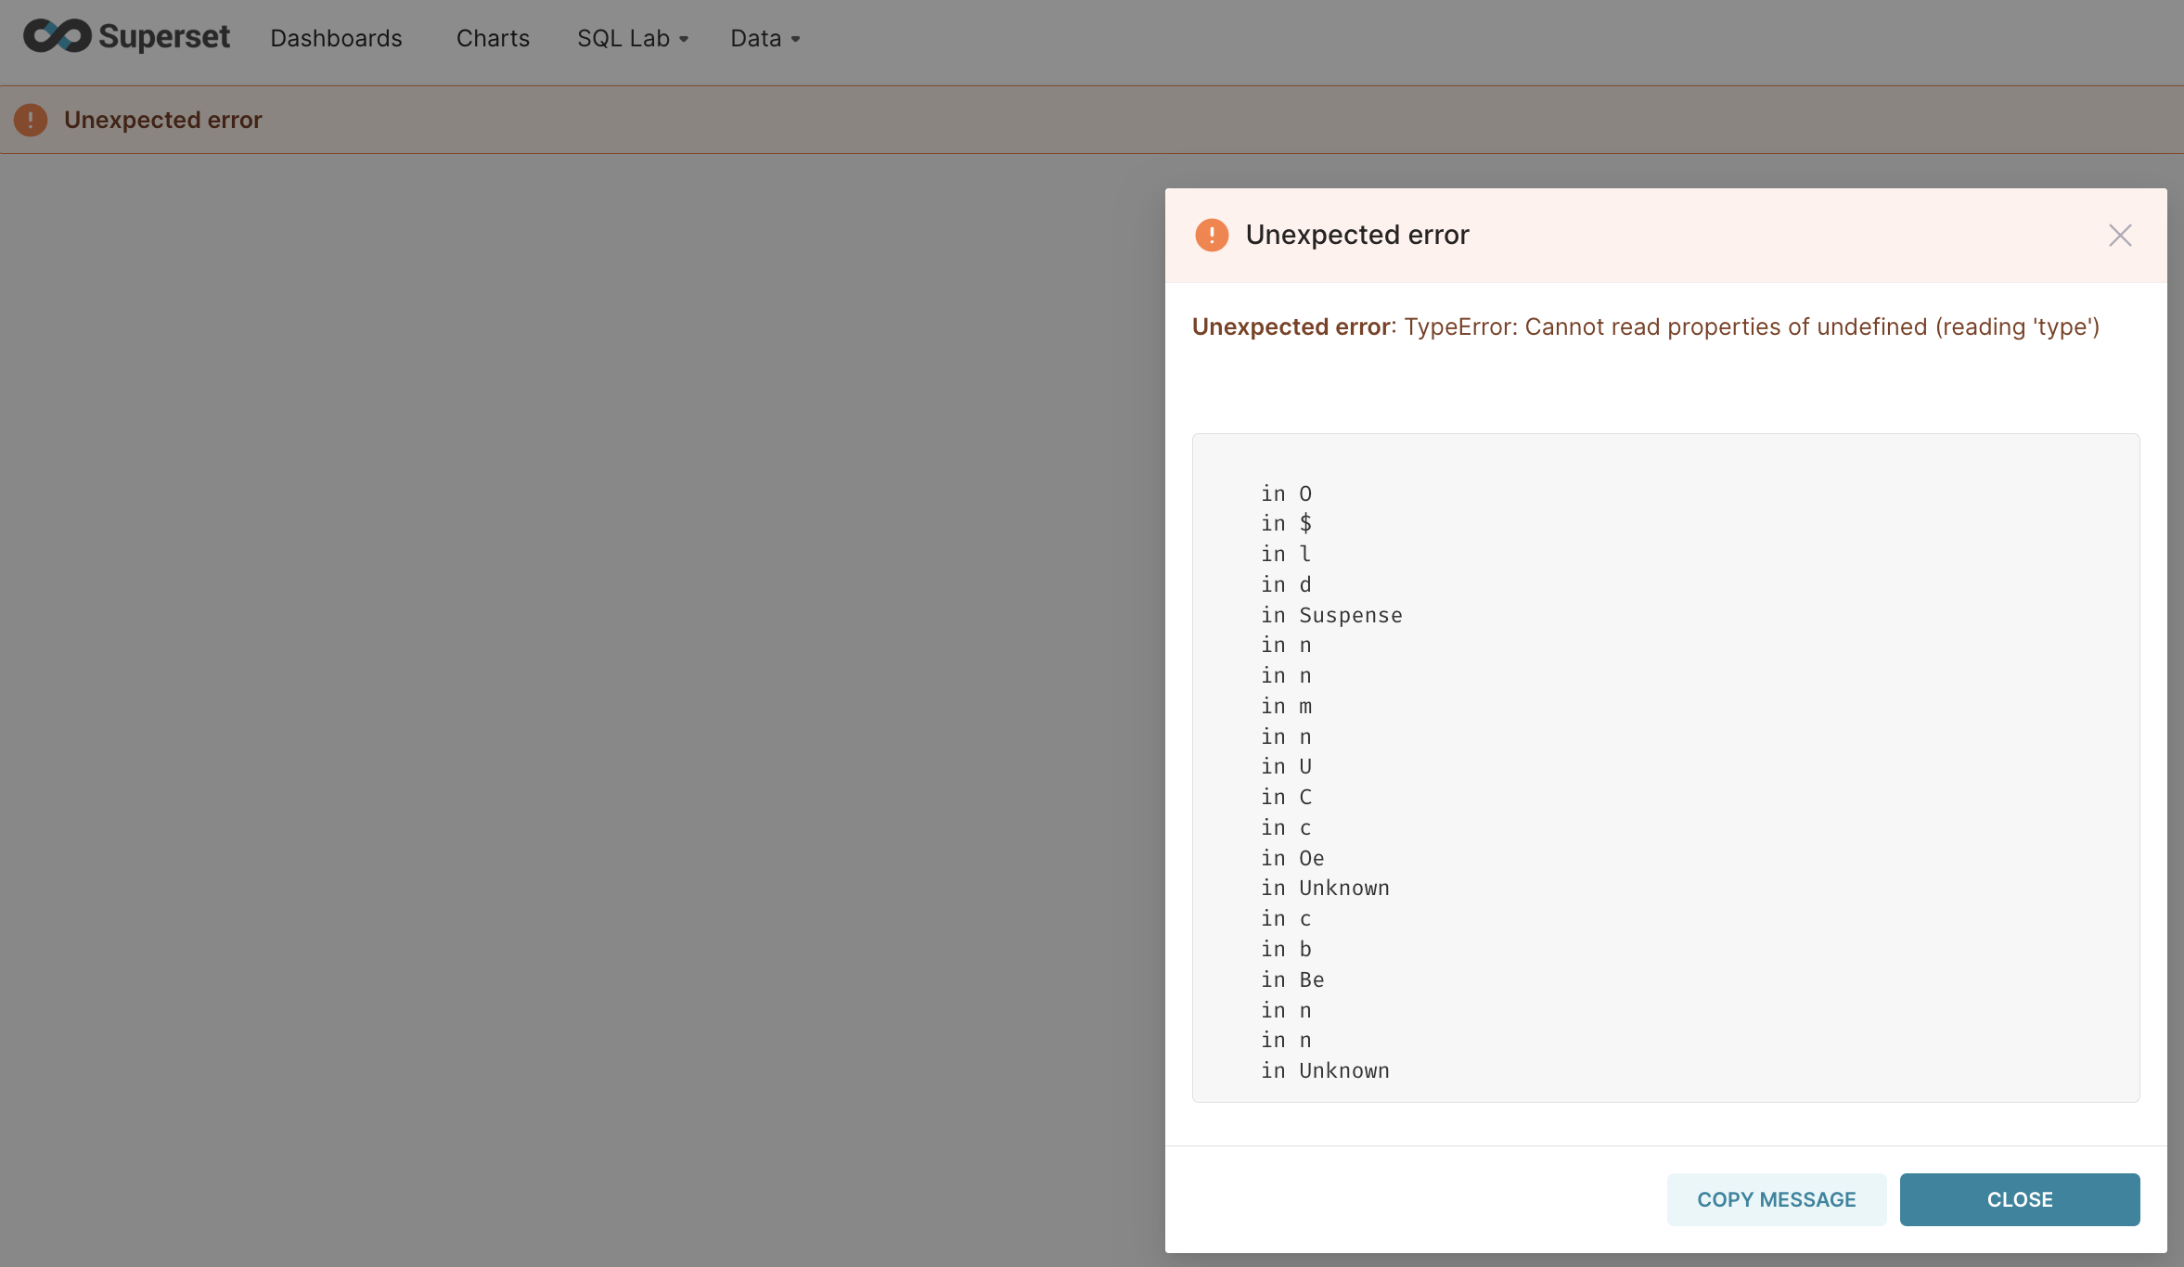This screenshot has height=1267, width=2184.
Task: Click the Unexpected error modal title
Action: point(1356,235)
